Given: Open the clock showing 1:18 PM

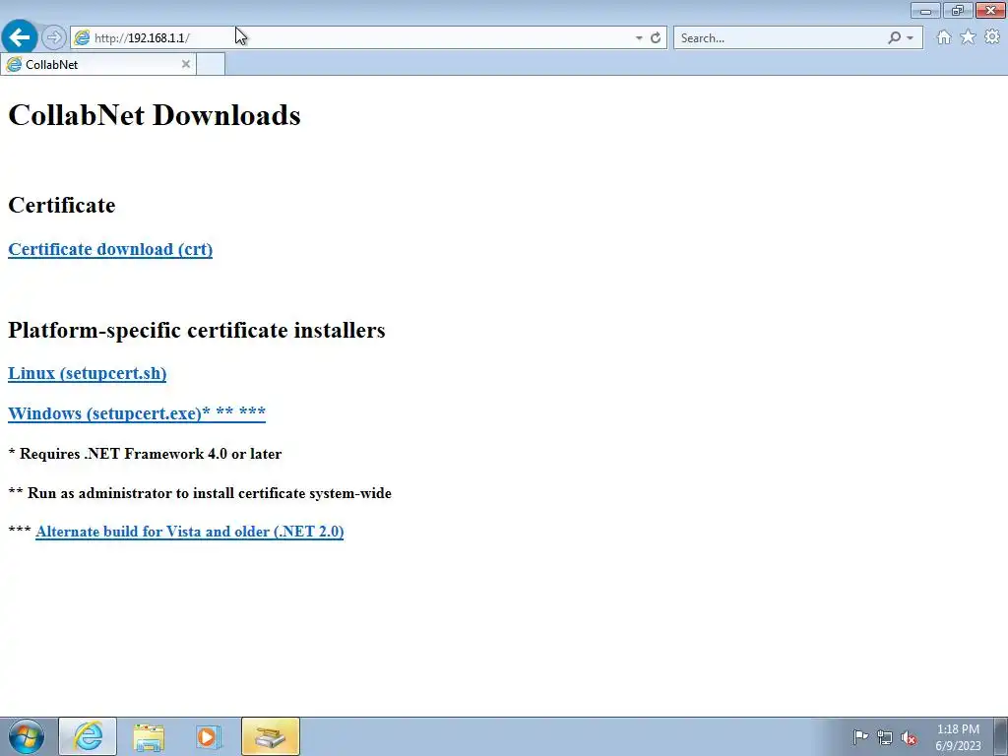Looking at the screenshot, I should tap(958, 736).
